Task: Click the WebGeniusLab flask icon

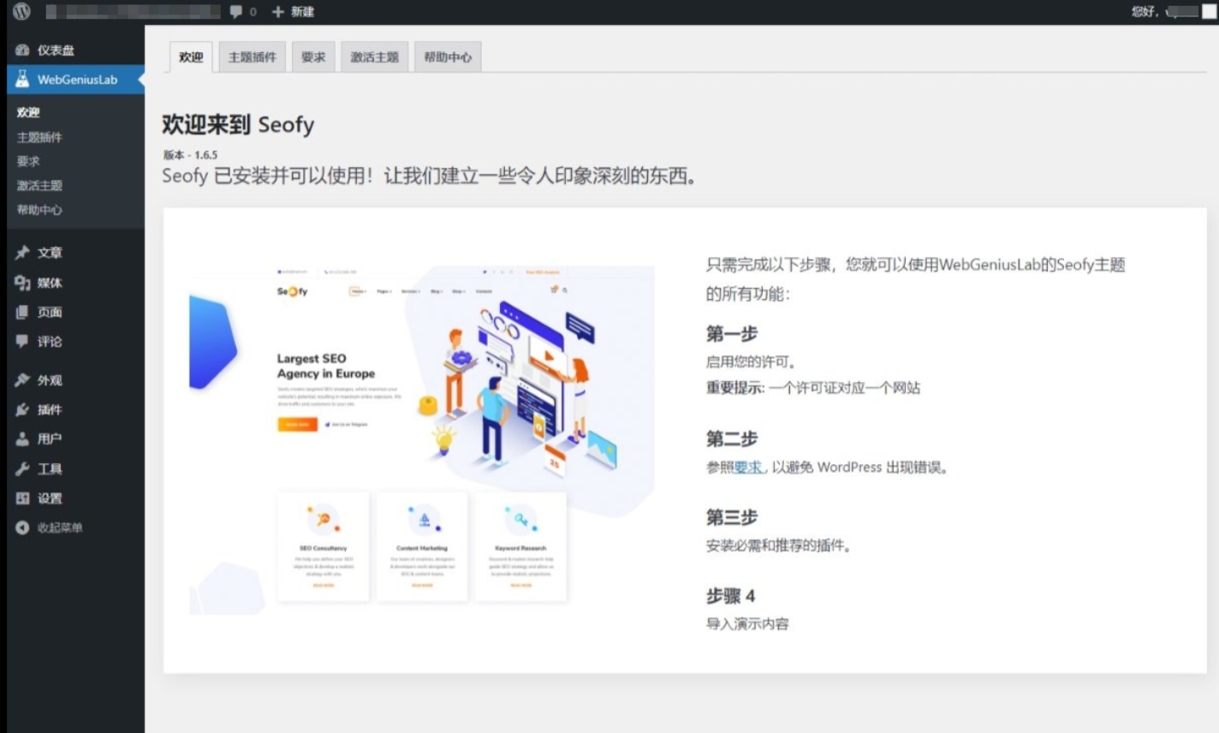Action: (x=22, y=79)
